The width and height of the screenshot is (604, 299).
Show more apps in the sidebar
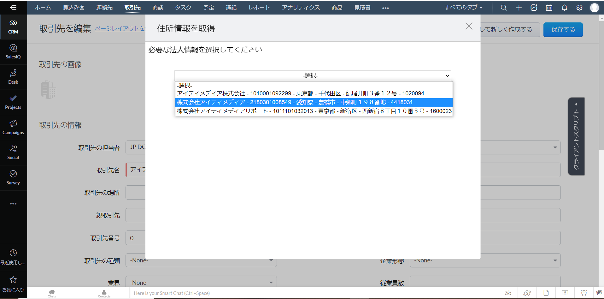pos(13,204)
